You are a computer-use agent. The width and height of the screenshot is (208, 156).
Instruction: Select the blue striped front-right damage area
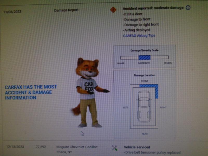[151, 89]
